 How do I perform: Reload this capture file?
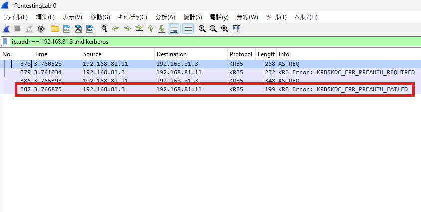click(90, 29)
